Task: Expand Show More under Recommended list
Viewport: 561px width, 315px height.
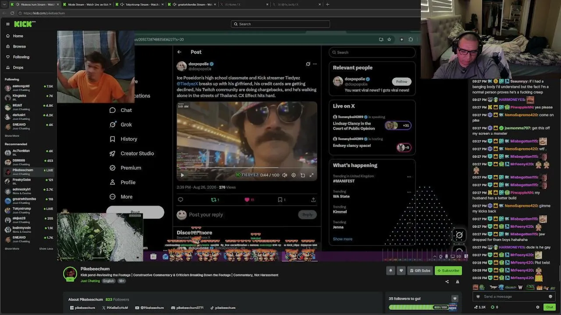Action: pyautogui.click(x=12, y=248)
